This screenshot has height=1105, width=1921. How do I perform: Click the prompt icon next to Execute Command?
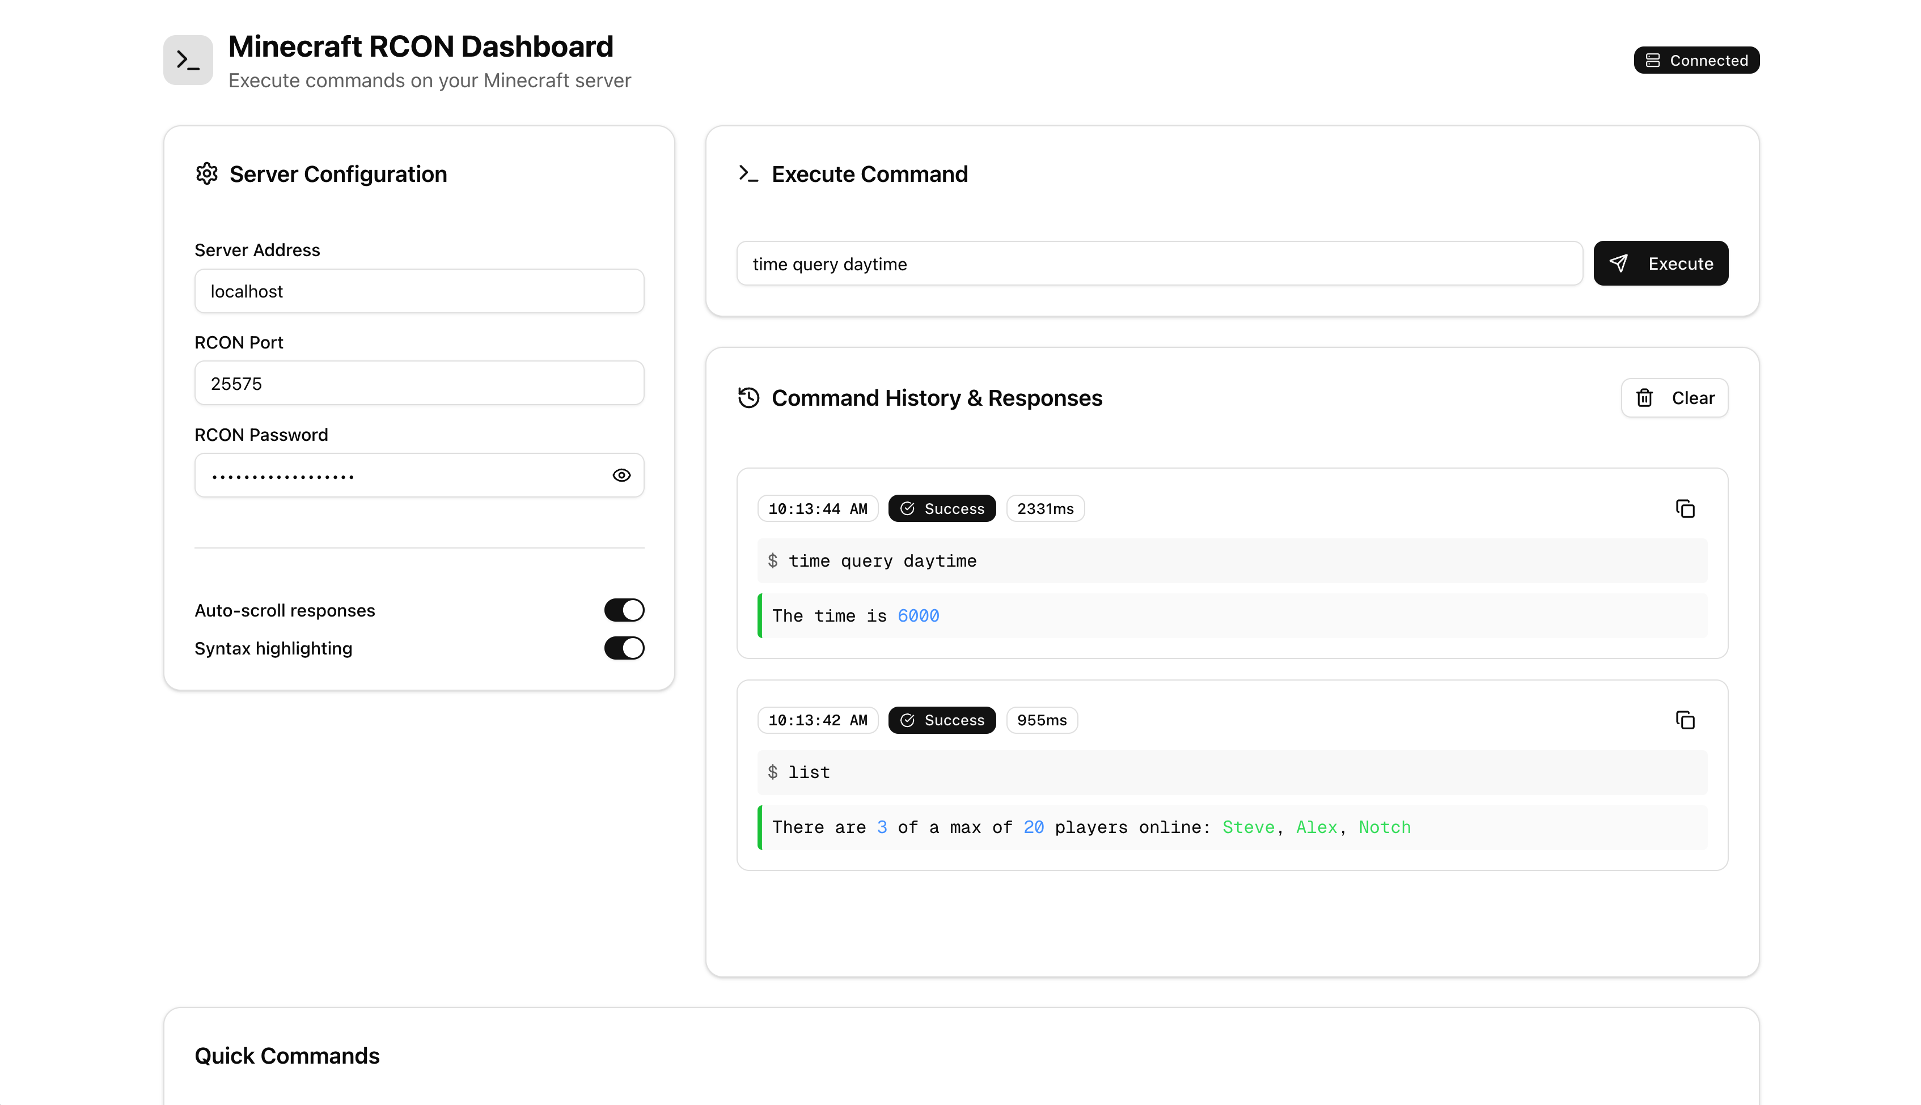748,174
